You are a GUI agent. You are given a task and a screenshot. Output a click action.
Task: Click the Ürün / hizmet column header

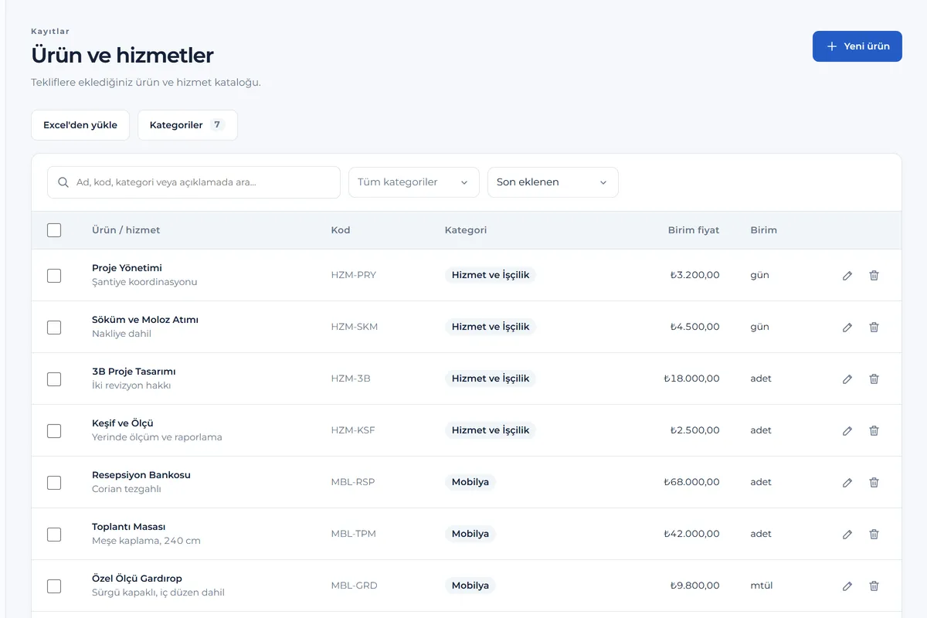pyautogui.click(x=126, y=230)
